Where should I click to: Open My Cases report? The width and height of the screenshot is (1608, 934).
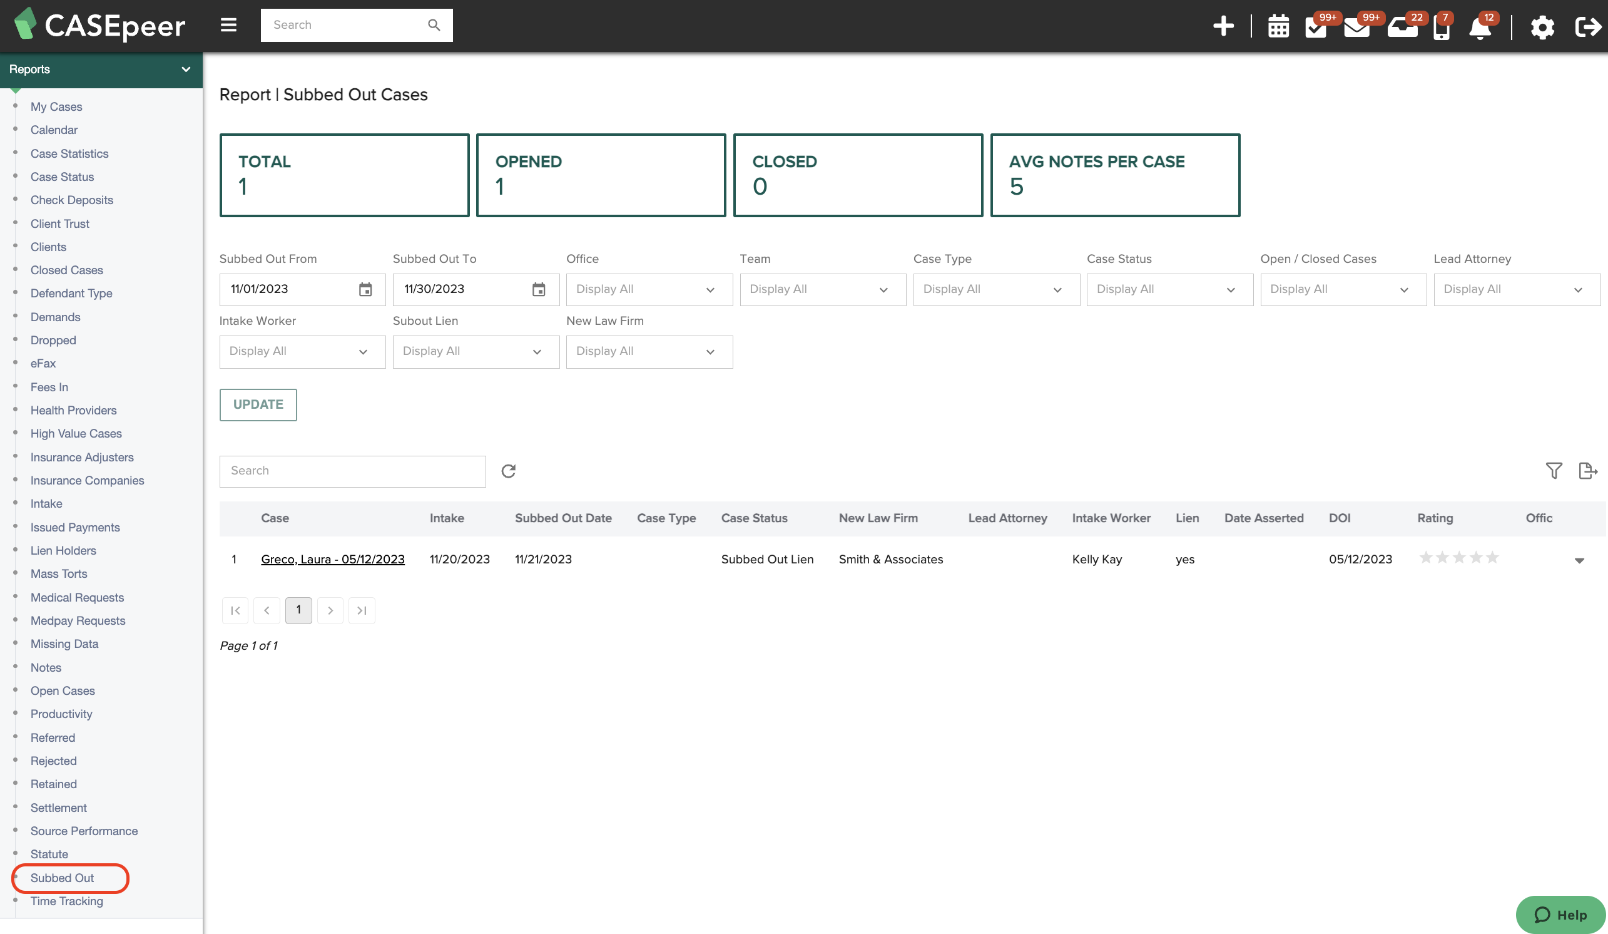[56, 106]
